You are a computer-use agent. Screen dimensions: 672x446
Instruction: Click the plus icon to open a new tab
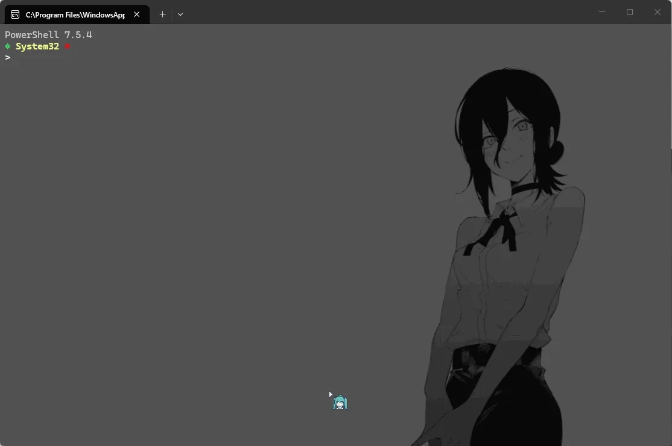[162, 14]
